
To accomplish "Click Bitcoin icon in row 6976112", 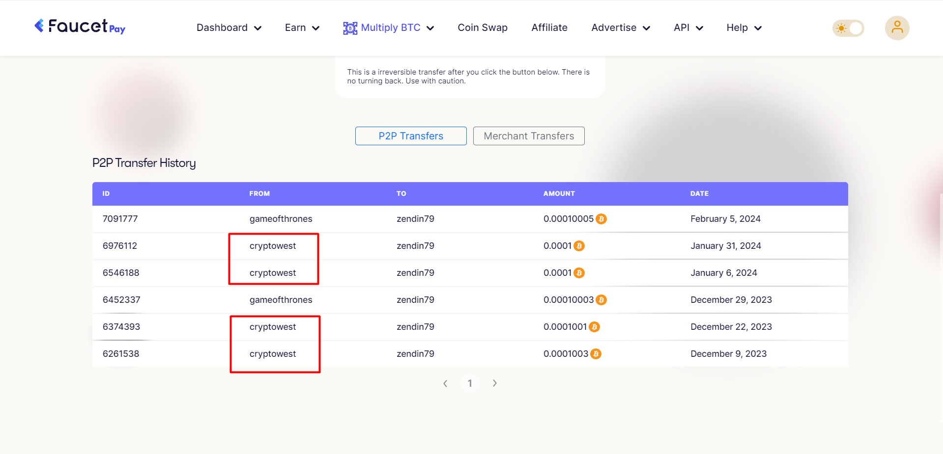I will 579,246.
